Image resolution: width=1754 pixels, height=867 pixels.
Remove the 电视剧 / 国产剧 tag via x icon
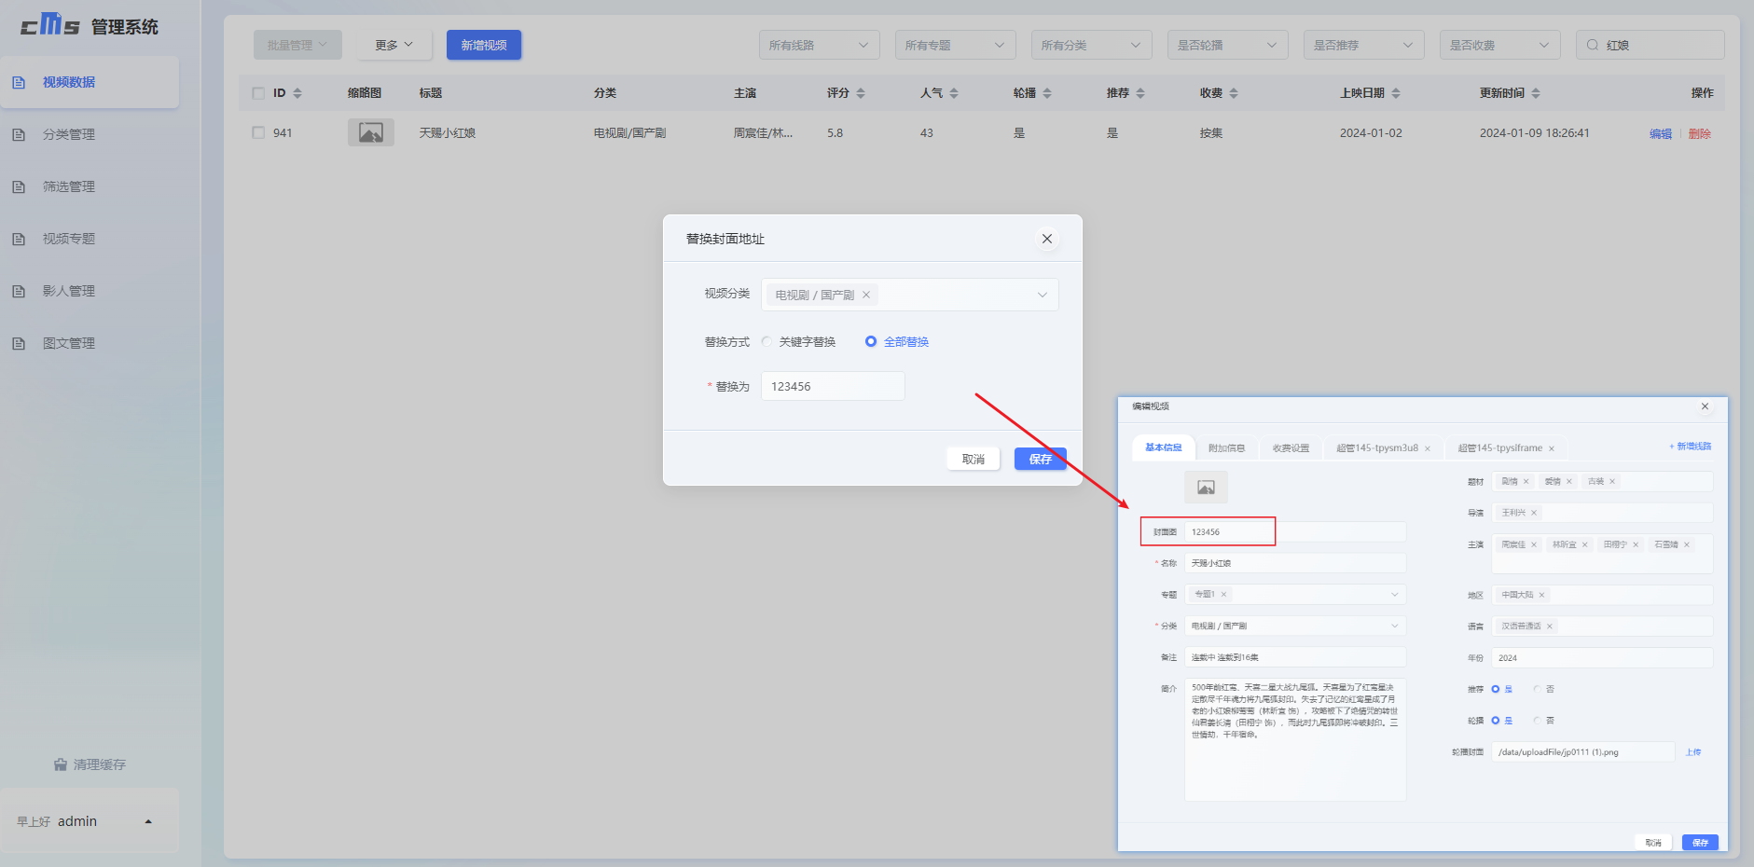tap(866, 295)
